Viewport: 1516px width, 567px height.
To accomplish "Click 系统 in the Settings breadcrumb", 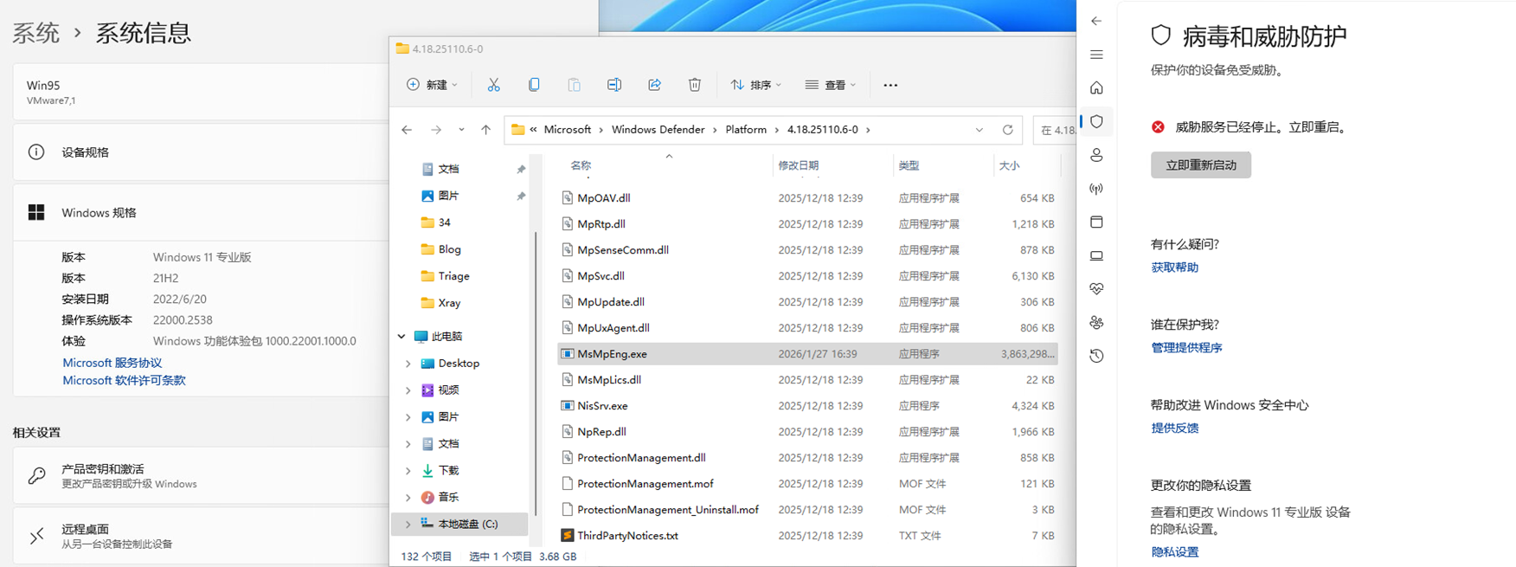I will pos(36,33).
